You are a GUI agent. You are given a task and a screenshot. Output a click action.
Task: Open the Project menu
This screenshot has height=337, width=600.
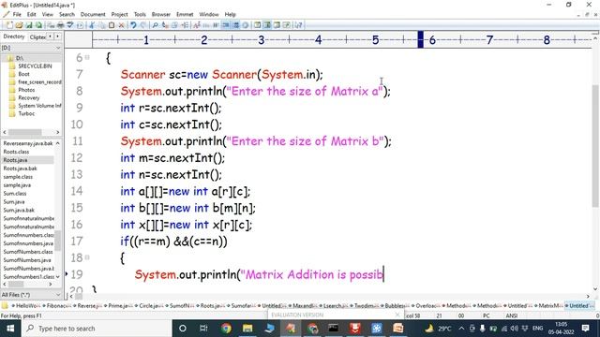[x=119, y=14]
